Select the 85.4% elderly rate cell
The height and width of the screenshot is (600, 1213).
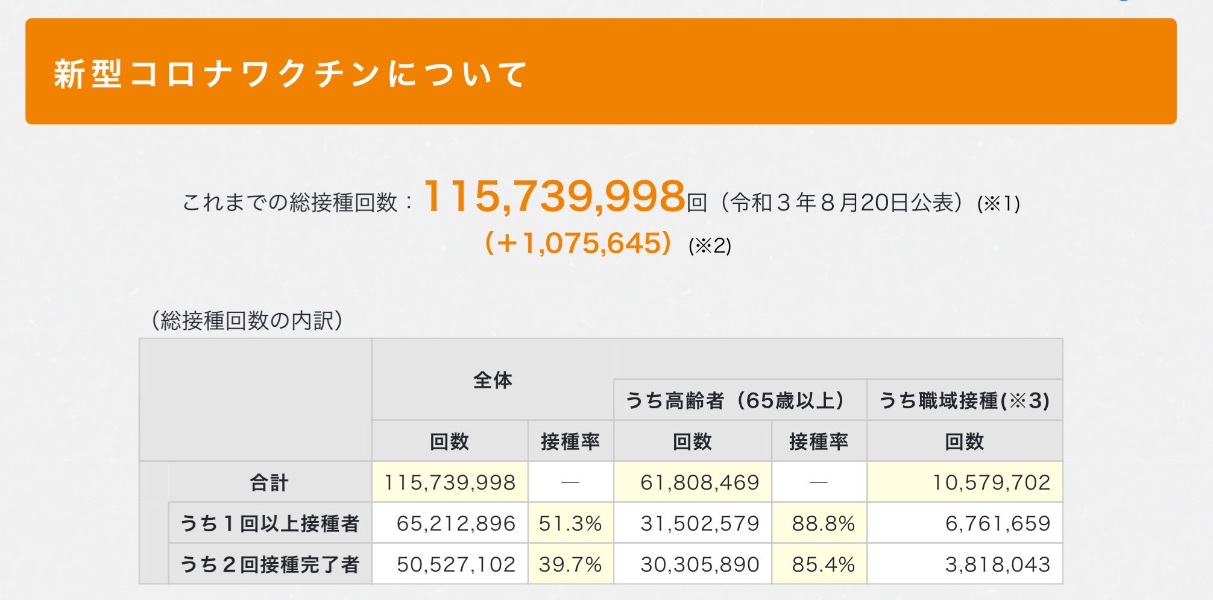pos(822,564)
